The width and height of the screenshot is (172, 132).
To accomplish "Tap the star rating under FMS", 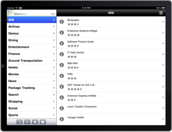I will pos(72,78).
